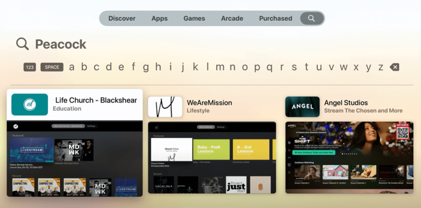Switch to the Discover tab

[122, 18]
